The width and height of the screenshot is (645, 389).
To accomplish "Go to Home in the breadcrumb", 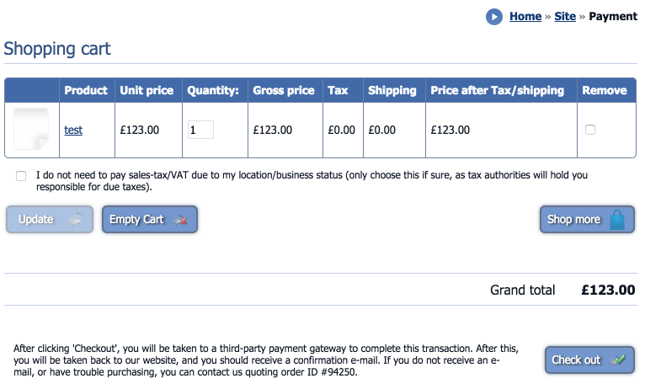I will [525, 17].
